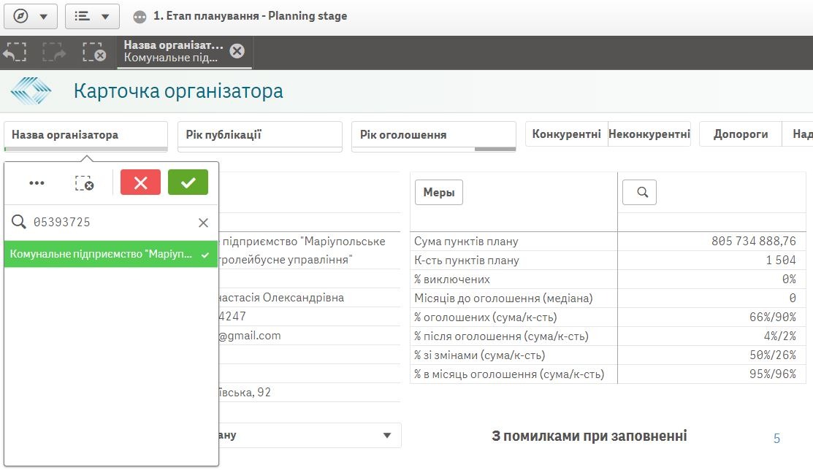Choose the Допороги filter button

(740, 134)
